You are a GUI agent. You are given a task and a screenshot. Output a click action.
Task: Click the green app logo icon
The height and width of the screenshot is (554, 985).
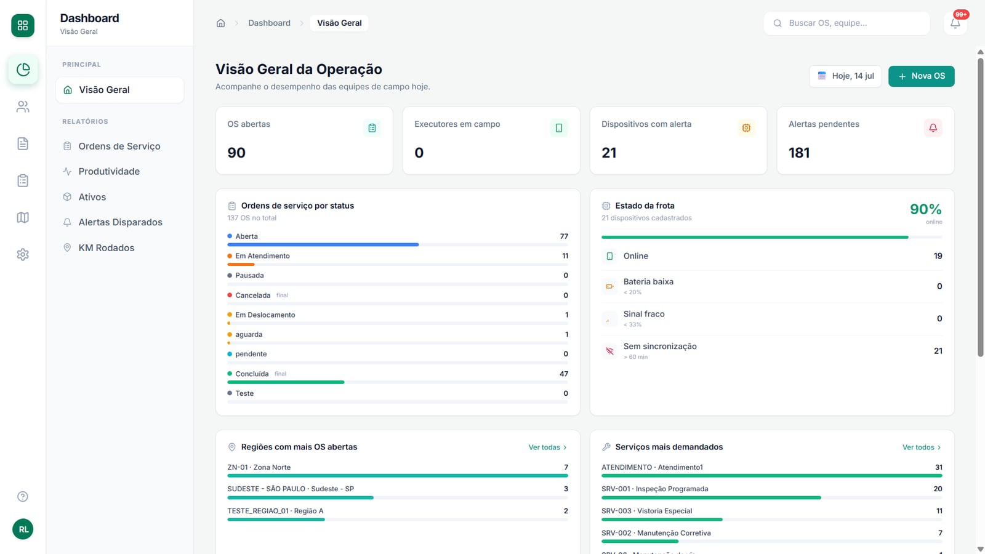point(23,25)
